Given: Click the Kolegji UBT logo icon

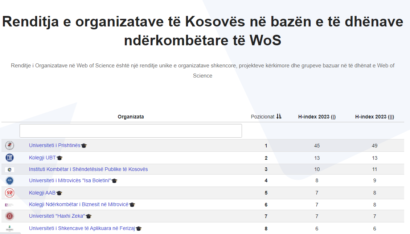Looking at the screenshot, I should [10, 158].
